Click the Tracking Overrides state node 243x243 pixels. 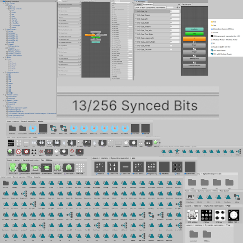(194, 66)
